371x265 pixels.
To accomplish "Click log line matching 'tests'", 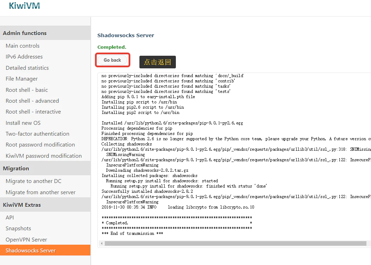I will tap(166, 91).
